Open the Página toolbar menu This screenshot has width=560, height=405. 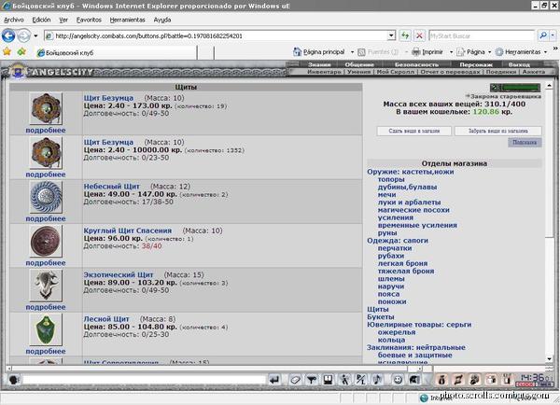(474, 52)
